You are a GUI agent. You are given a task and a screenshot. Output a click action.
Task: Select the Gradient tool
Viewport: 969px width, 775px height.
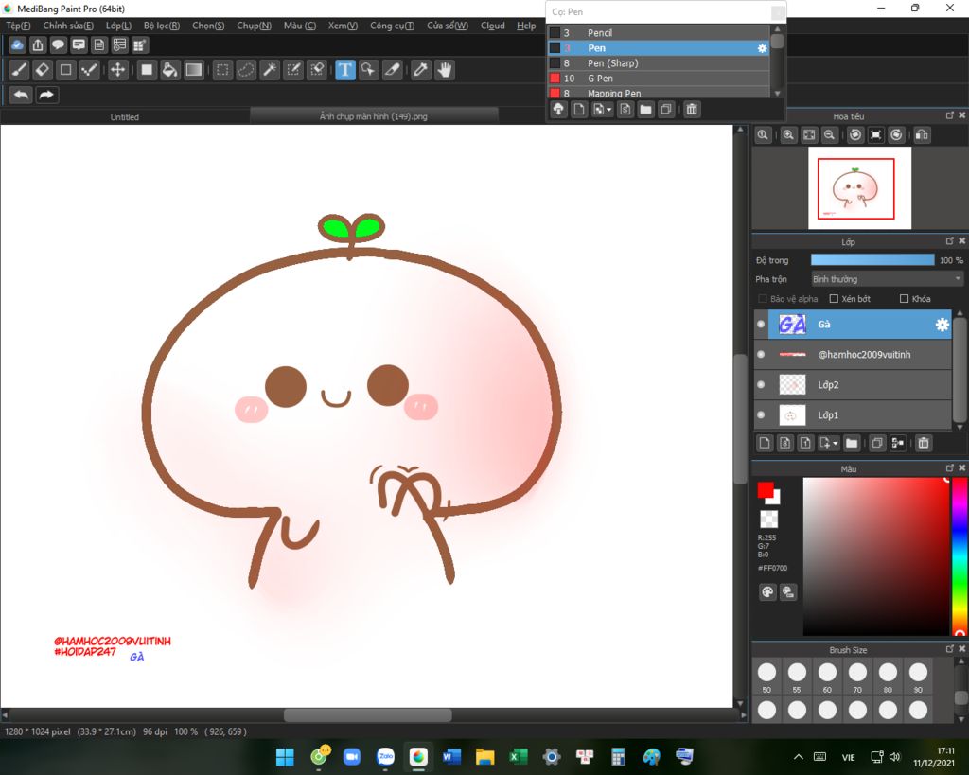click(x=194, y=70)
